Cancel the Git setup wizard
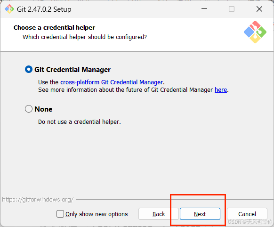This screenshot has height=227, width=274. point(247,214)
